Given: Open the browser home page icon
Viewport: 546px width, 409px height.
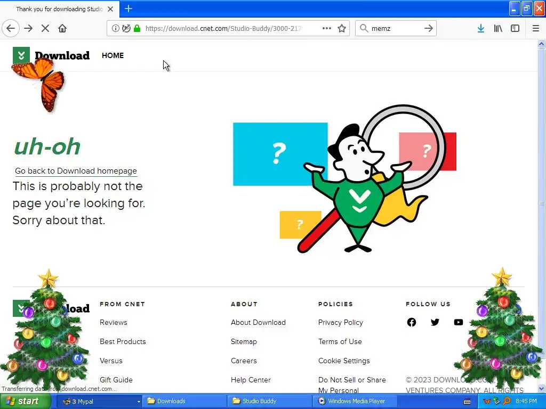Looking at the screenshot, I should [62, 28].
